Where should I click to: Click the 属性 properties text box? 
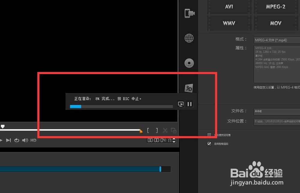(277, 64)
